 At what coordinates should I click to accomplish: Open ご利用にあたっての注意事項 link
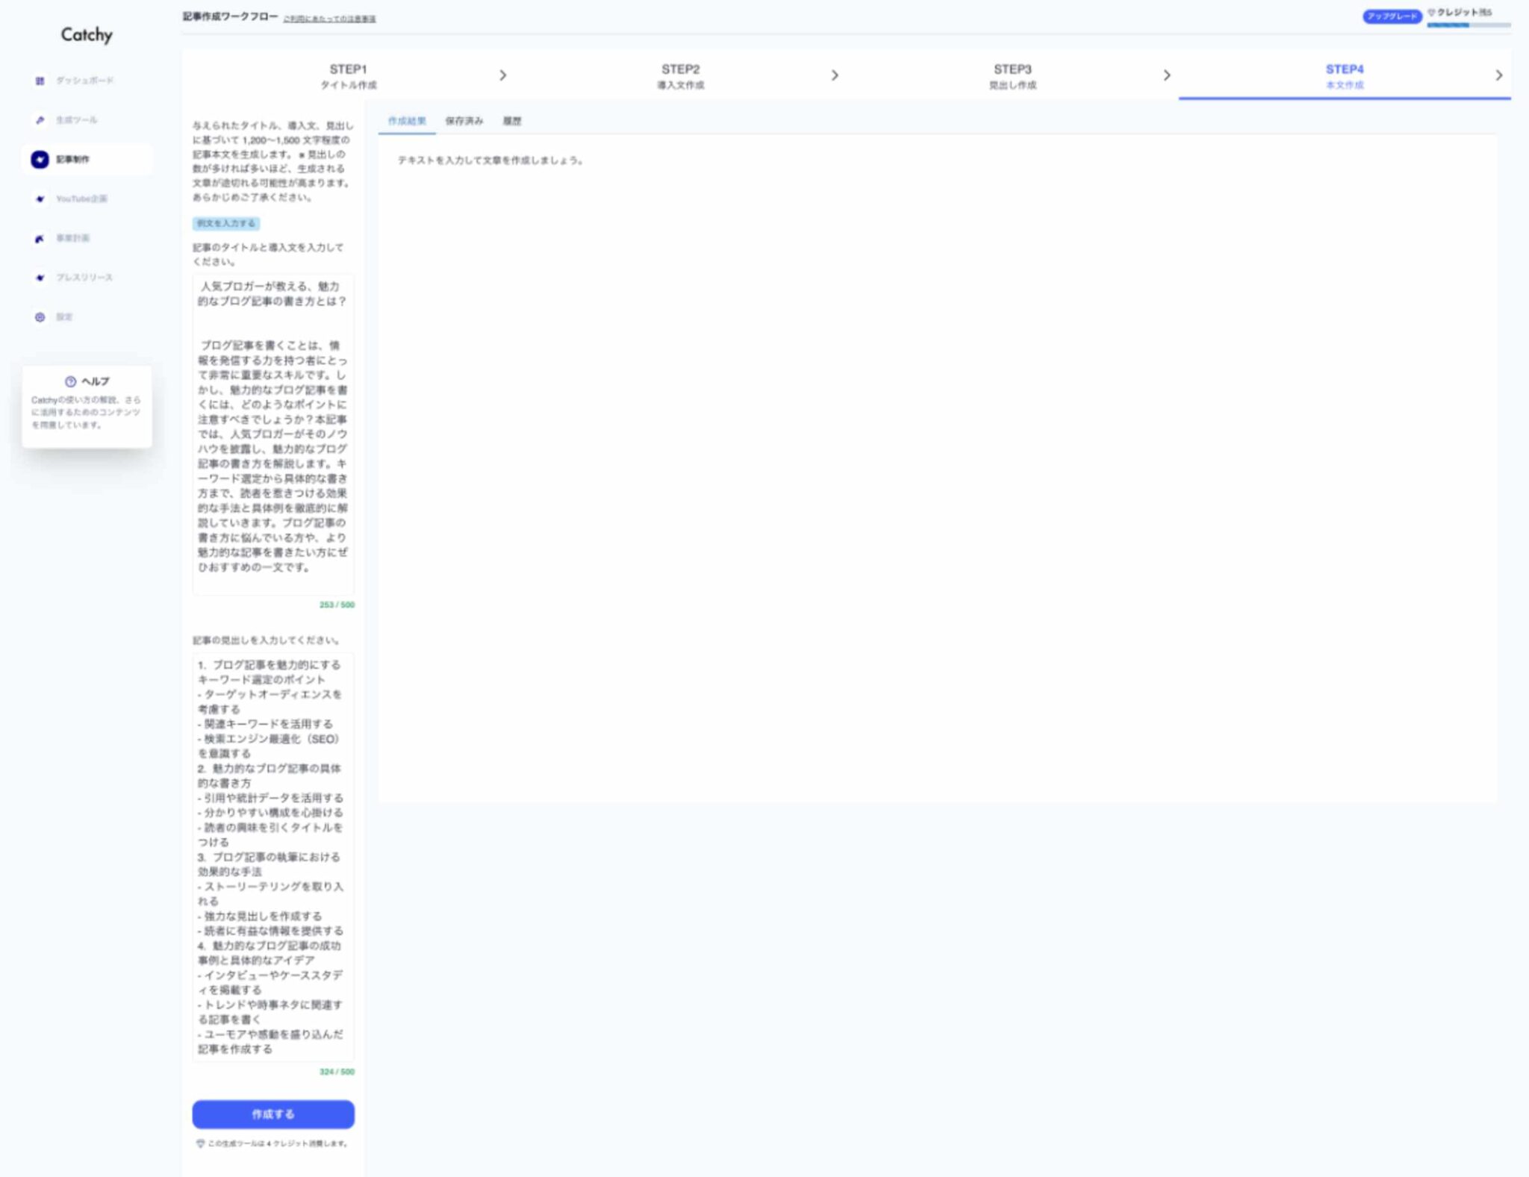tap(329, 19)
